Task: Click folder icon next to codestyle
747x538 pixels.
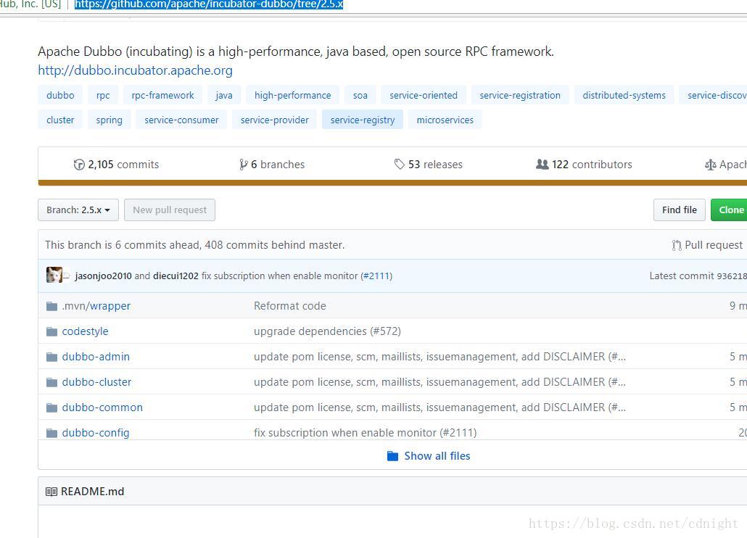Action: coord(52,331)
